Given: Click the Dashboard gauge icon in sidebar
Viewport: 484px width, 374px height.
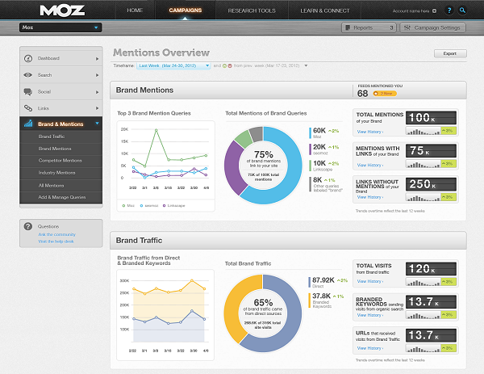Looking at the screenshot, I should 29,59.
